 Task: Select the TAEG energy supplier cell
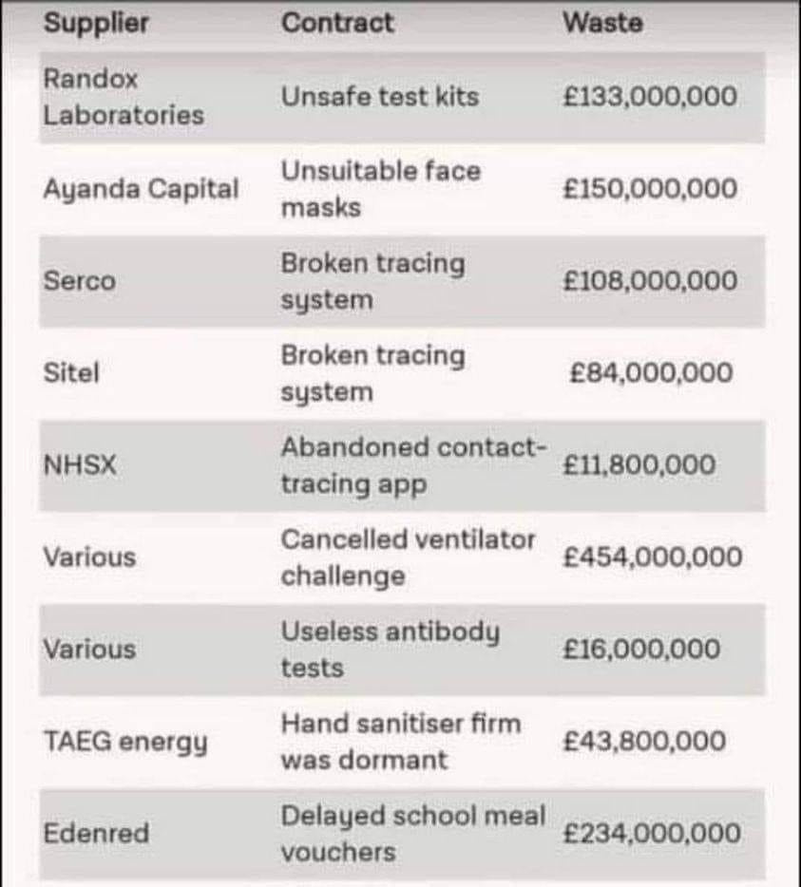[124, 742]
